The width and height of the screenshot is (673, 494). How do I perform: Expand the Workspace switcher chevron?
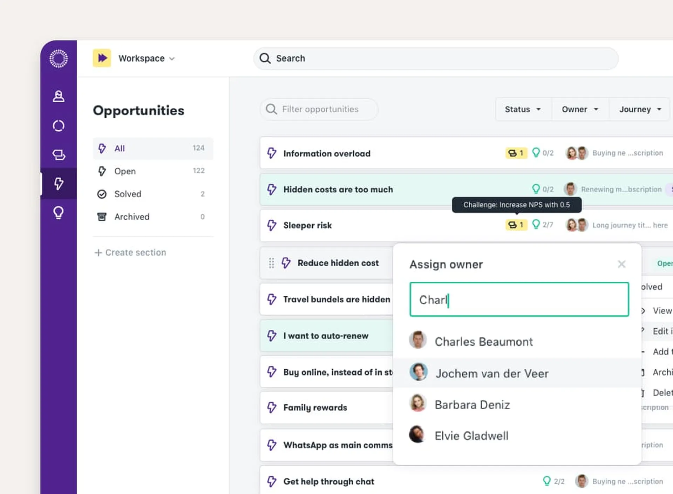[172, 59]
